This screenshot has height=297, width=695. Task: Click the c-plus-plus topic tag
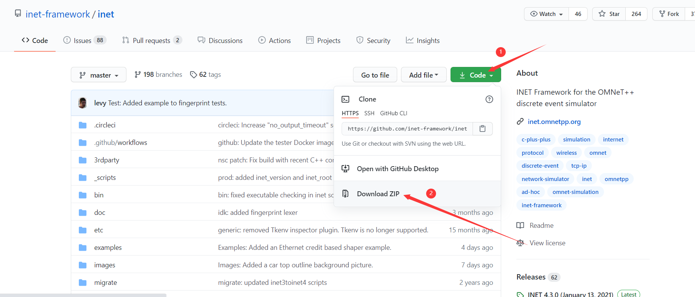pyautogui.click(x=536, y=140)
